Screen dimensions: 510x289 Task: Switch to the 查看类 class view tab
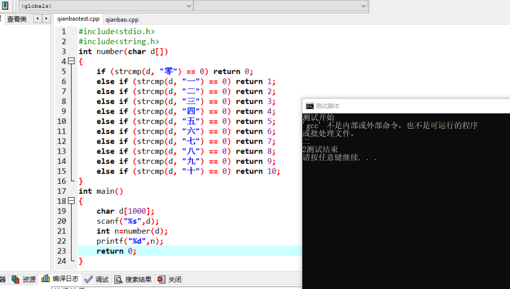[17, 19]
